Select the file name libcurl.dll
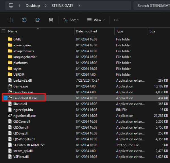 [20, 104]
